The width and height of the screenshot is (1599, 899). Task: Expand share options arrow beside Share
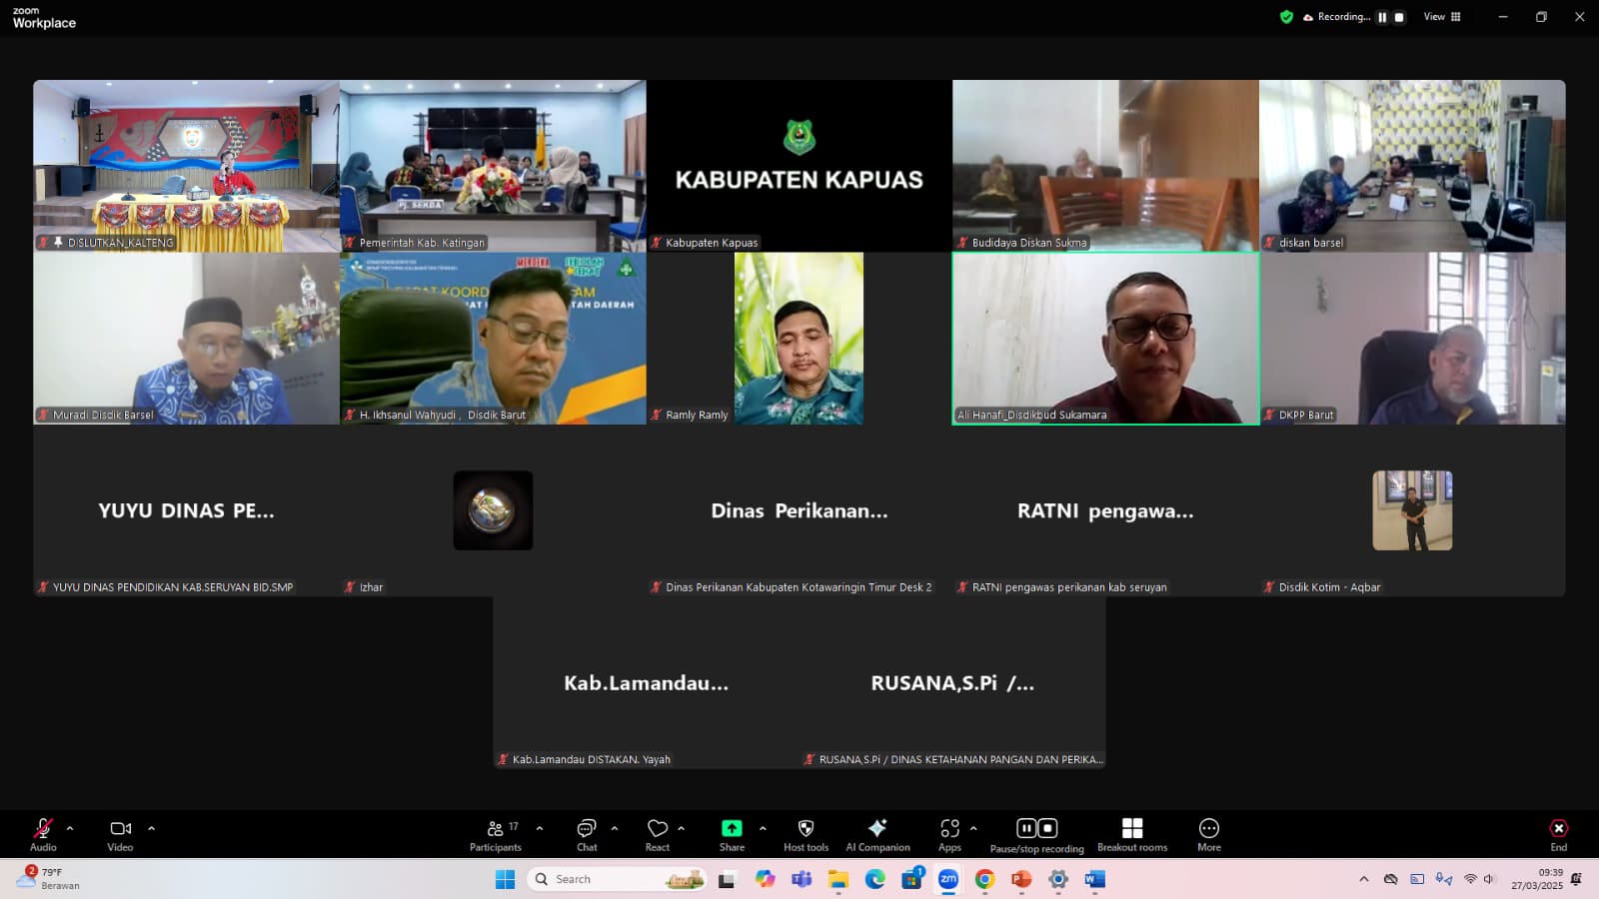[763, 828]
